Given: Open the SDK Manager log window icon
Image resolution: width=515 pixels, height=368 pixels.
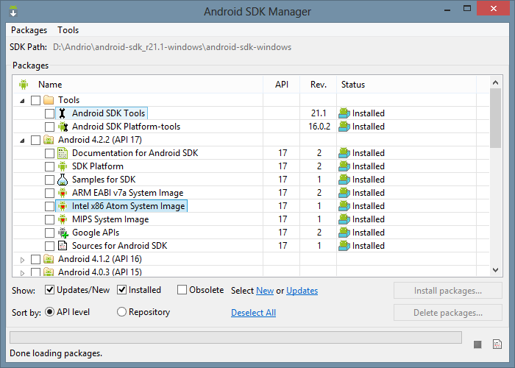Looking at the screenshot, I should [x=497, y=344].
